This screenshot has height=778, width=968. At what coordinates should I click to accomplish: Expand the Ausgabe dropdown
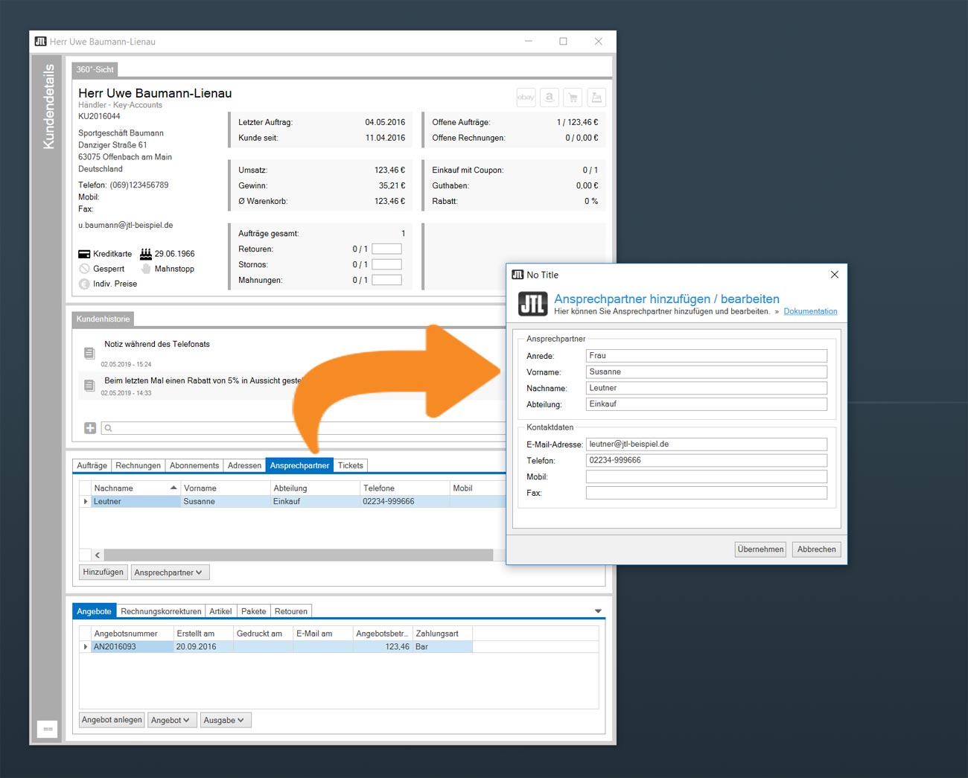tap(226, 720)
